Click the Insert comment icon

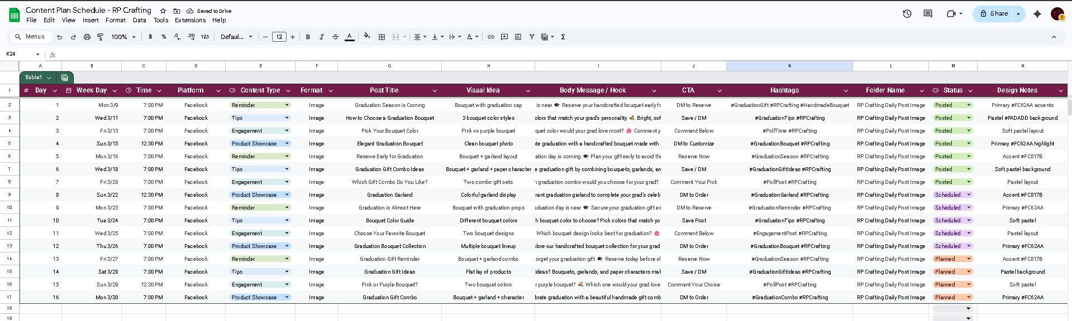point(504,37)
